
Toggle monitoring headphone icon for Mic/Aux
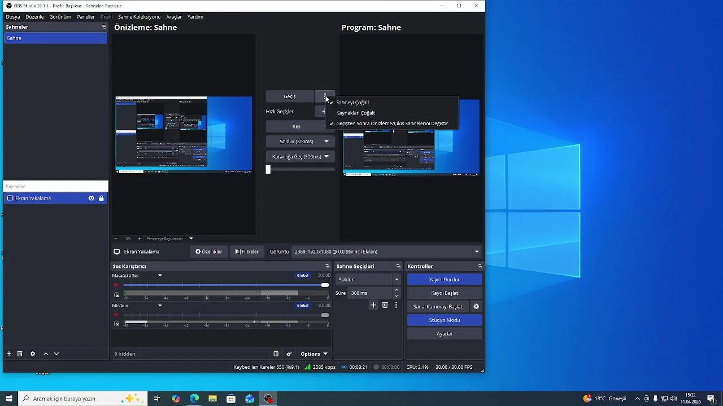tap(116, 324)
